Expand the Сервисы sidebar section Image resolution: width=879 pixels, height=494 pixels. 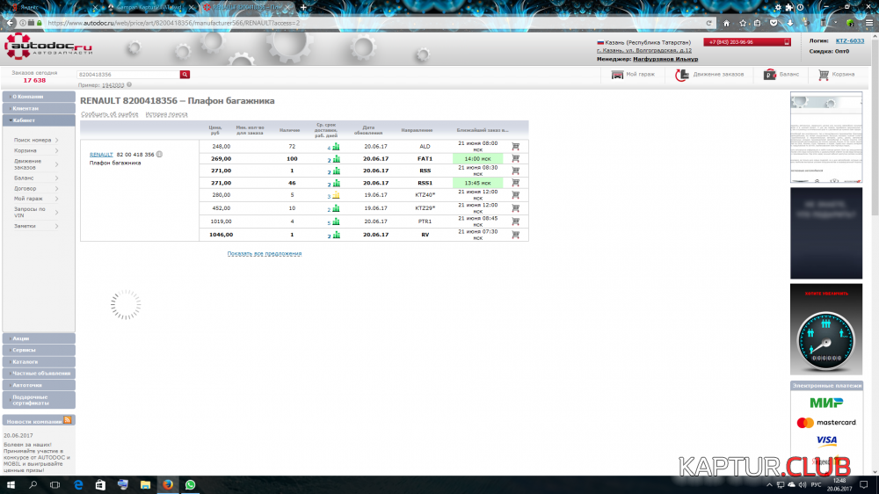click(x=38, y=350)
